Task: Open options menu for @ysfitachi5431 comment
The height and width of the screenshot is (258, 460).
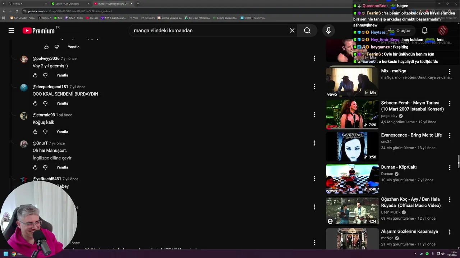Action: [x=314, y=178]
